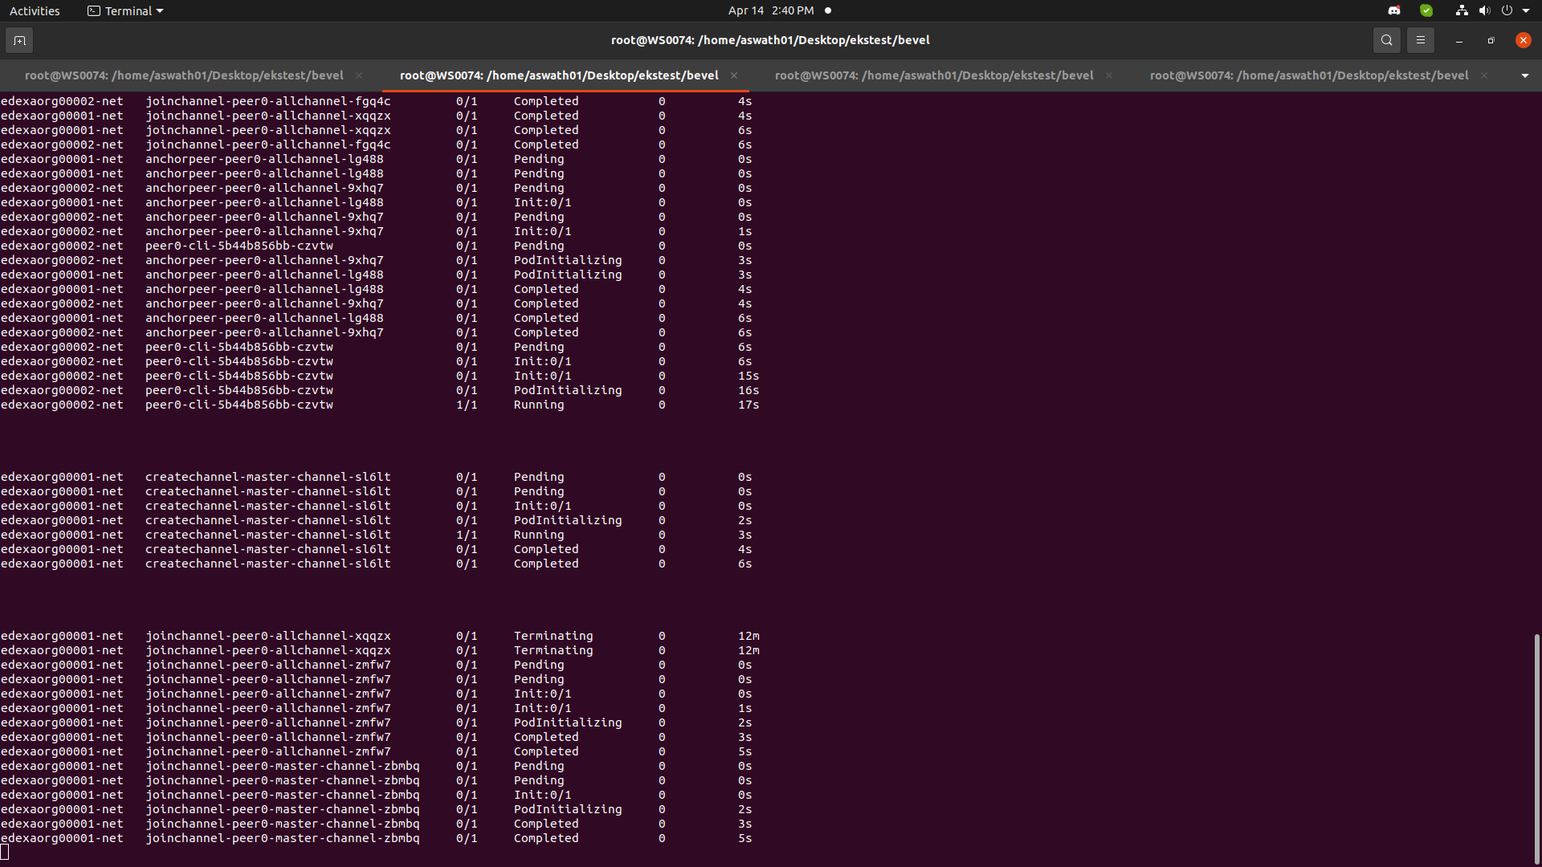
Task: Close the active second terminal tab
Action: point(734,75)
